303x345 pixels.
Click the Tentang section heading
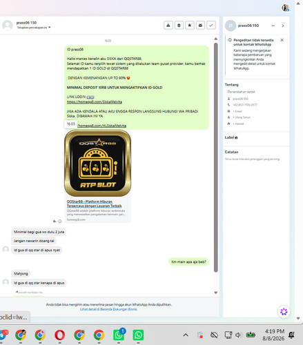(231, 85)
